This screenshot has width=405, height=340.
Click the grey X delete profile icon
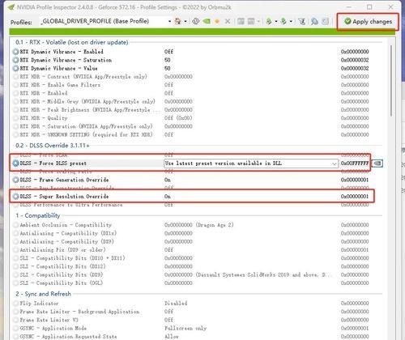pyautogui.click(x=228, y=21)
